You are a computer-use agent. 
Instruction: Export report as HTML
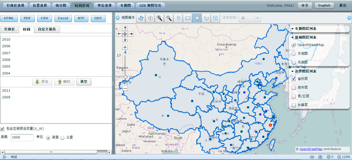tap(9, 18)
